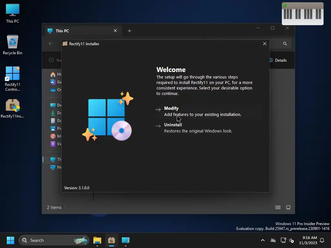Image resolution: width=331 pixels, height=248 pixels.
Task: Open the network status tray icon
Action: tap(283, 240)
